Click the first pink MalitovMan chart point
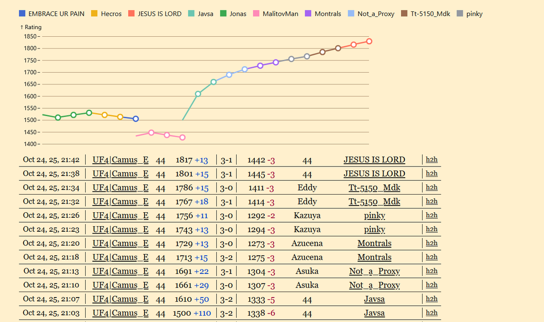544x322 pixels. coord(151,132)
